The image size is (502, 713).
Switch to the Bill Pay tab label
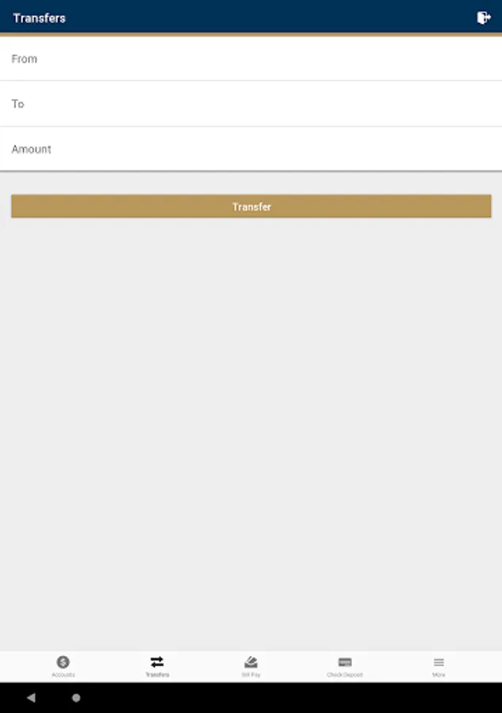click(251, 675)
